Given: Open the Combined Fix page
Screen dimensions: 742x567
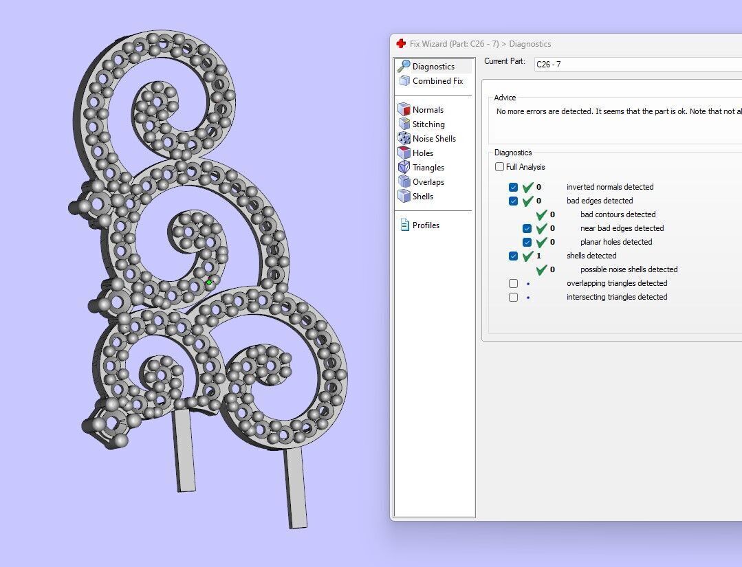Looking at the screenshot, I should (438, 81).
